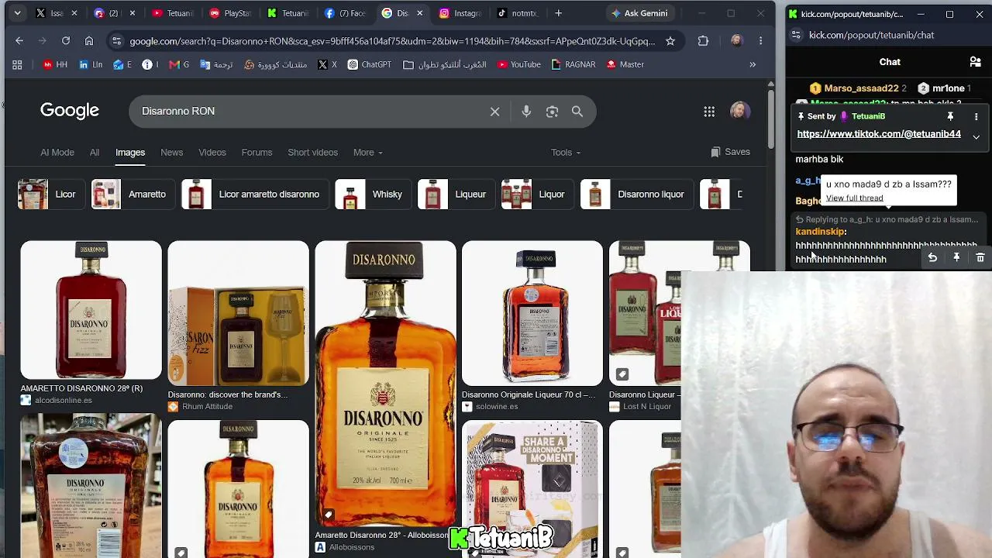
Task: Open the Kick chat users list icon
Action: coord(975,62)
